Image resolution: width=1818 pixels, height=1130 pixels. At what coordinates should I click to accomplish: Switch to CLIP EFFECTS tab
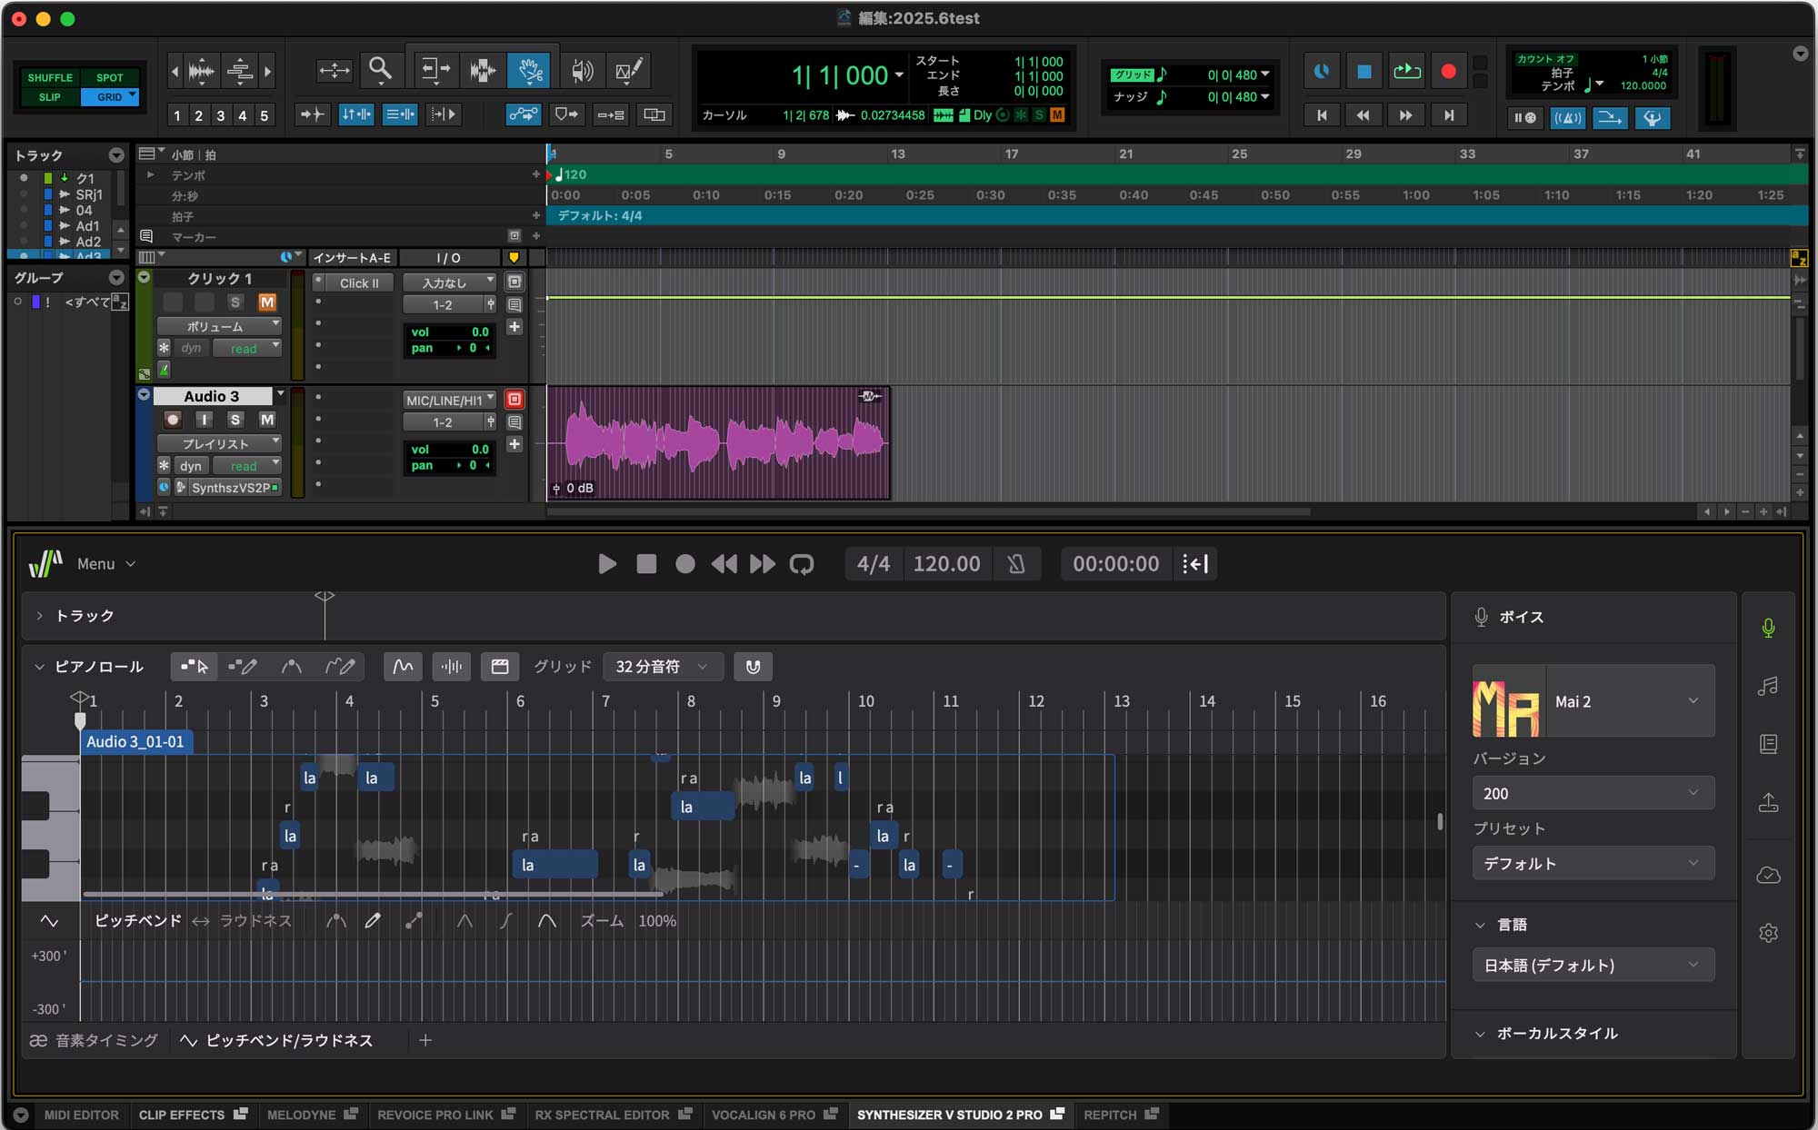pyautogui.click(x=182, y=1115)
